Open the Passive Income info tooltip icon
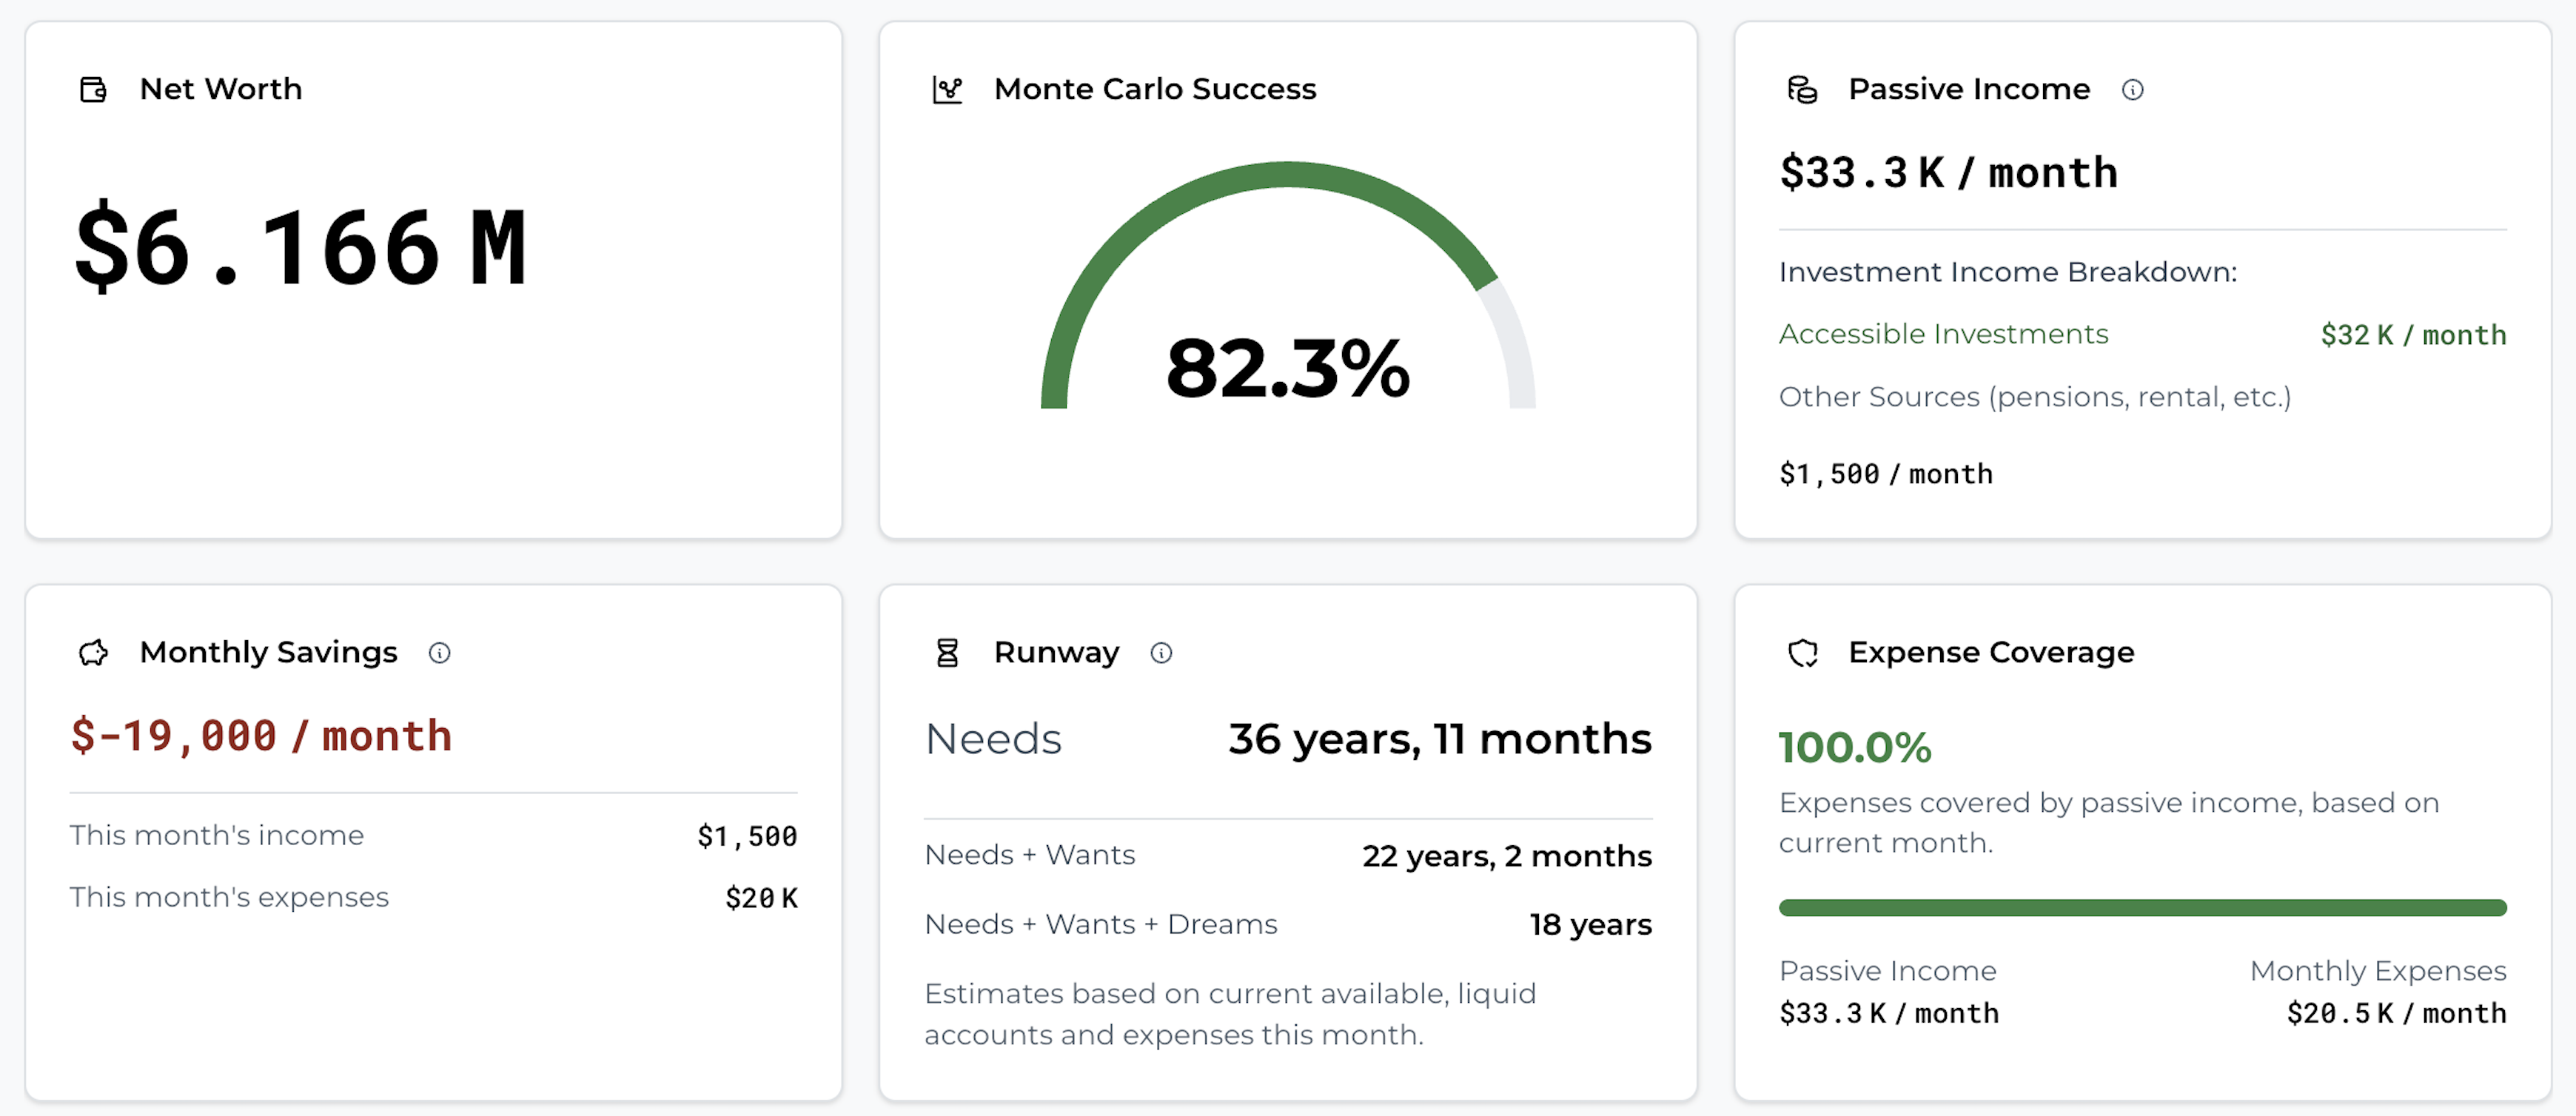Image resolution: width=2576 pixels, height=1116 pixels. tap(2132, 90)
